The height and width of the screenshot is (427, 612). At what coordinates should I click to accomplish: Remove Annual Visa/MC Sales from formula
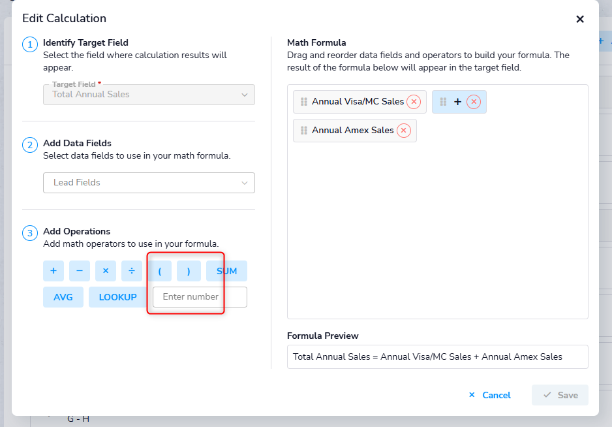414,102
